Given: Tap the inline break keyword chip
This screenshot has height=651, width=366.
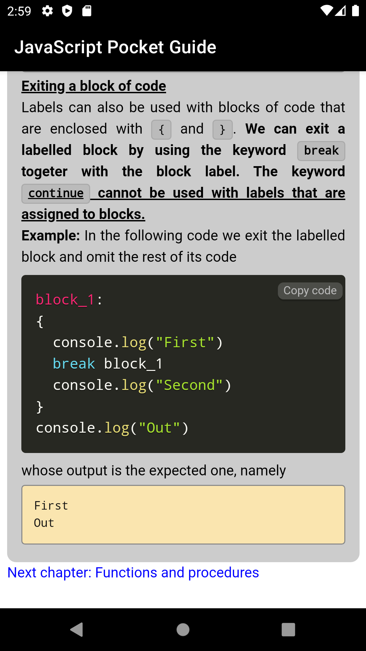Looking at the screenshot, I should pos(321,151).
